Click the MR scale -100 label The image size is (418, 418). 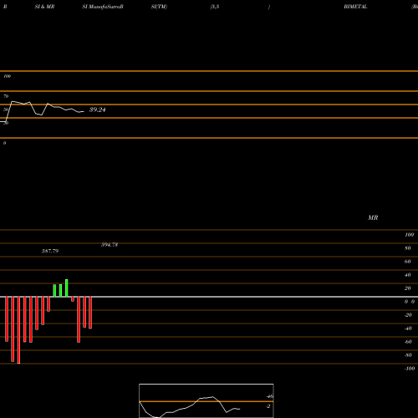[x=410, y=369]
